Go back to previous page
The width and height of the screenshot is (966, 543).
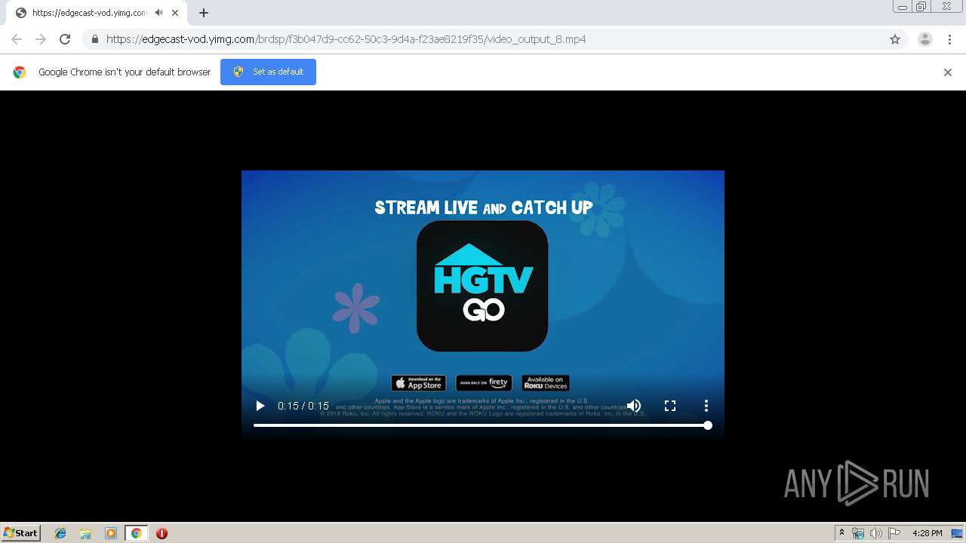pyautogui.click(x=17, y=39)
